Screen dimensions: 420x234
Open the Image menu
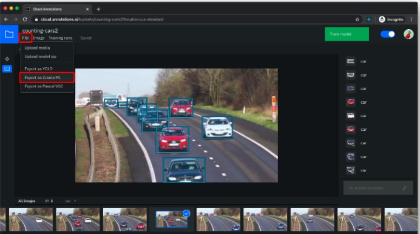click(x=39, y=38)
